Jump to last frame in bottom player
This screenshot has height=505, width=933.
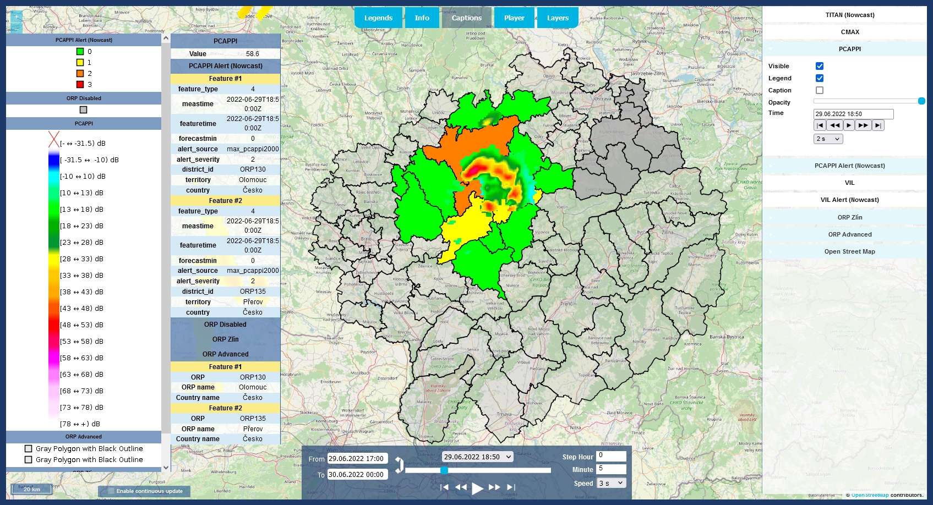pyautogui.click(x=511, y=487)
